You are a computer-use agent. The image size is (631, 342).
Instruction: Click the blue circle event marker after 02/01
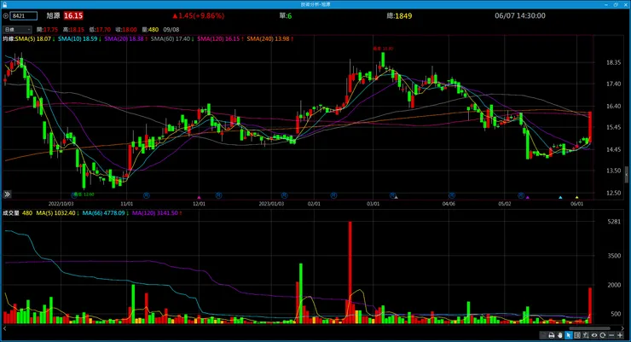pos(333,195)
